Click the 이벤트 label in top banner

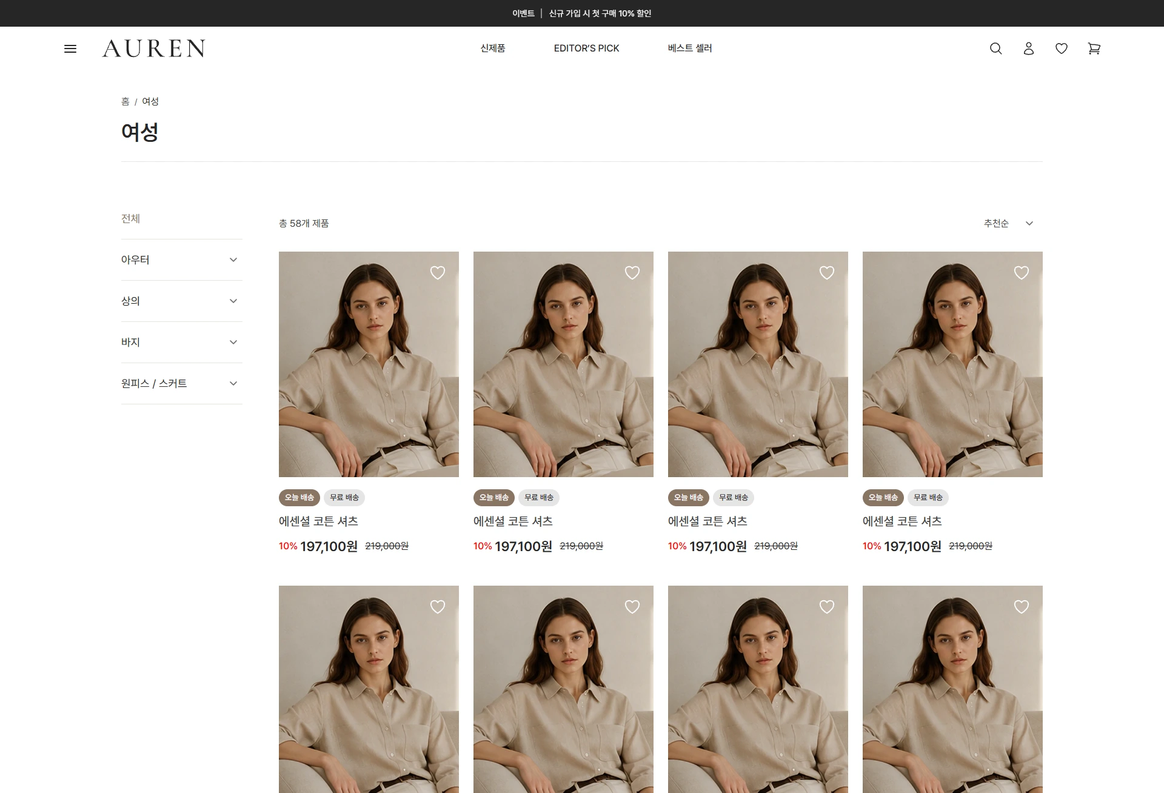pyautogui.click(x=523, y=13)
